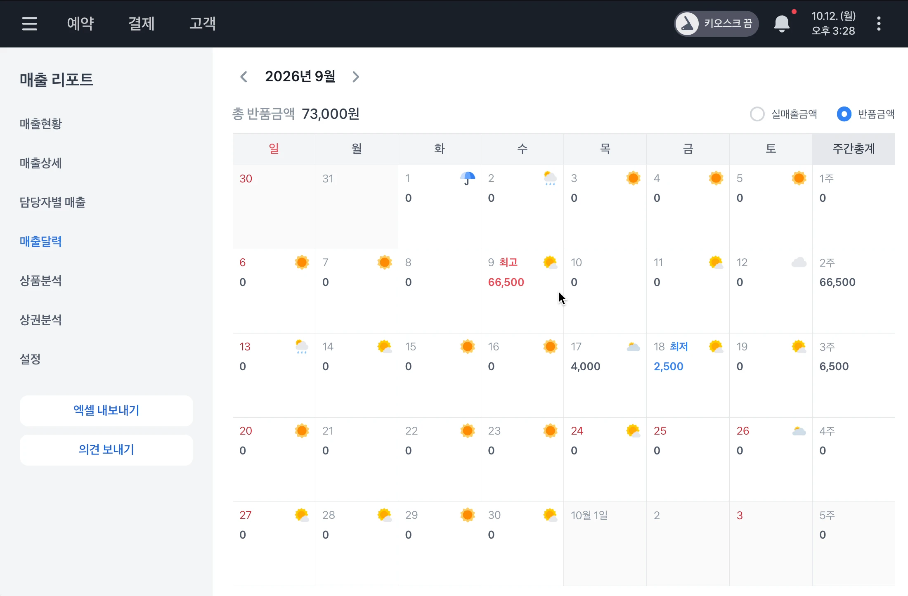This screenshot has height=596, width=908.
Task: Click the sun icon on September 7
Action: click(384, 263)
